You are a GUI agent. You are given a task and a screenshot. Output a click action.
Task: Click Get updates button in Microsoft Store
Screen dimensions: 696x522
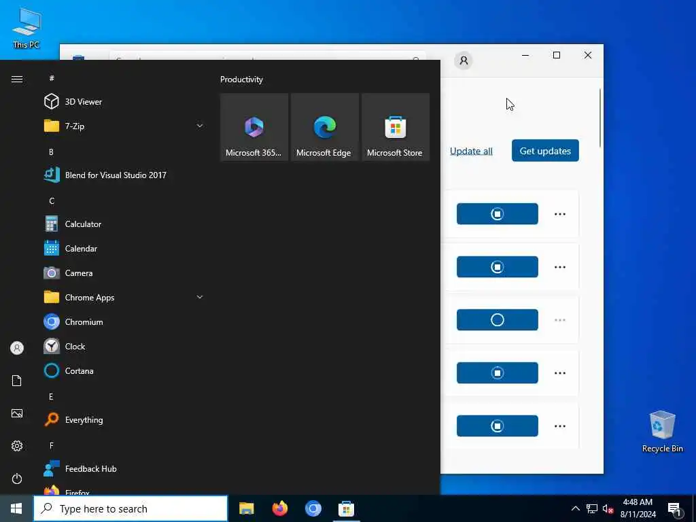click(x=545, y=150)
